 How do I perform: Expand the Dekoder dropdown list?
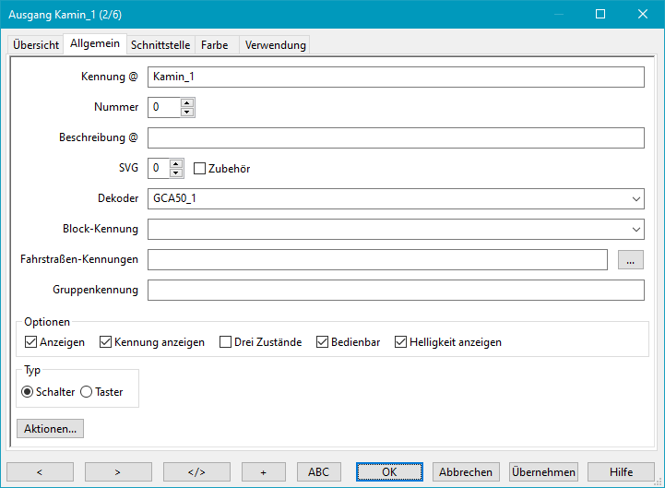tap(636, 198)
